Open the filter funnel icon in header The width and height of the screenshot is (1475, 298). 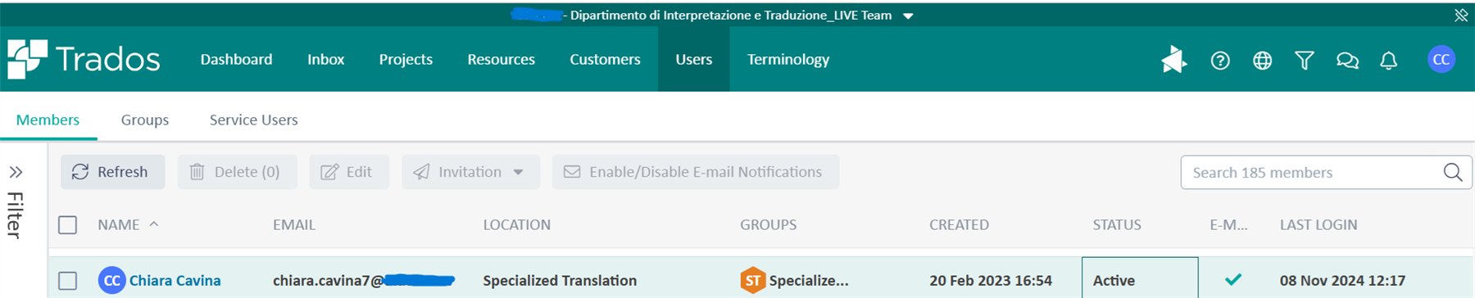[x=1304, y=61]
